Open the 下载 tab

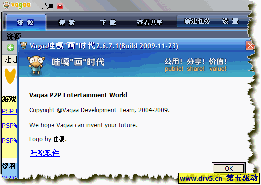click(x=108, y=22)
